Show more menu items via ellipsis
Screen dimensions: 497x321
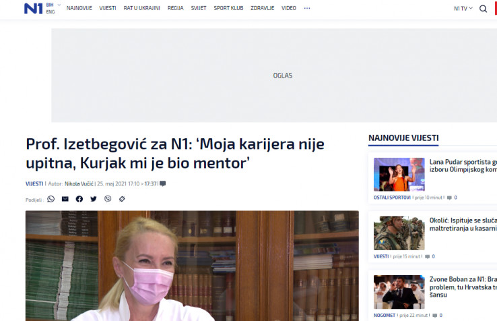click(307, 9)
